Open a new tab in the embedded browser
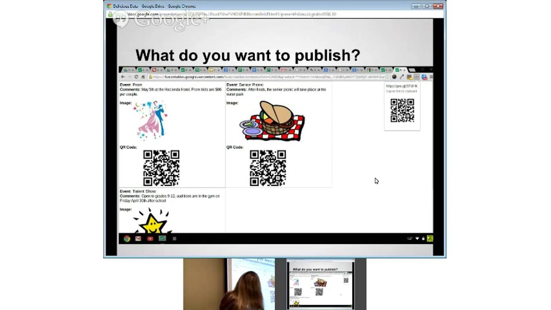The height and width of the screenshot is (310, 551). (x=412, y=70)
